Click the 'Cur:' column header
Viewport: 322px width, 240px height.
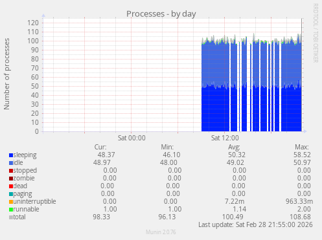(x=100, y=147)
